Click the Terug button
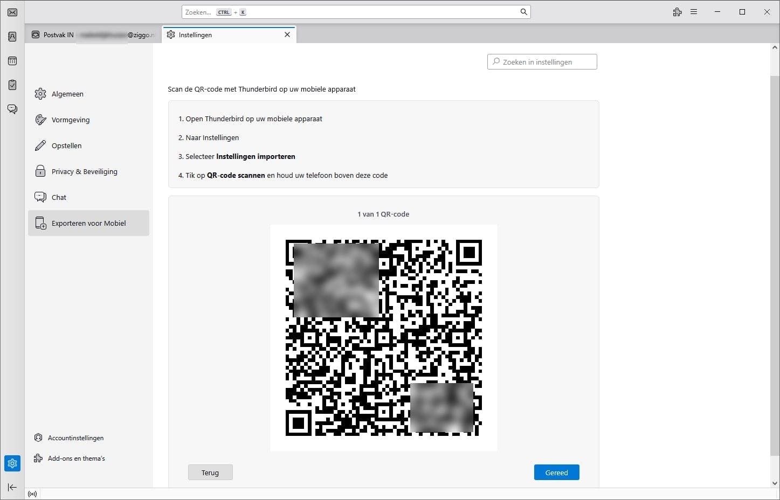Viewport: 780px width, 500px height. pos(210,472)
